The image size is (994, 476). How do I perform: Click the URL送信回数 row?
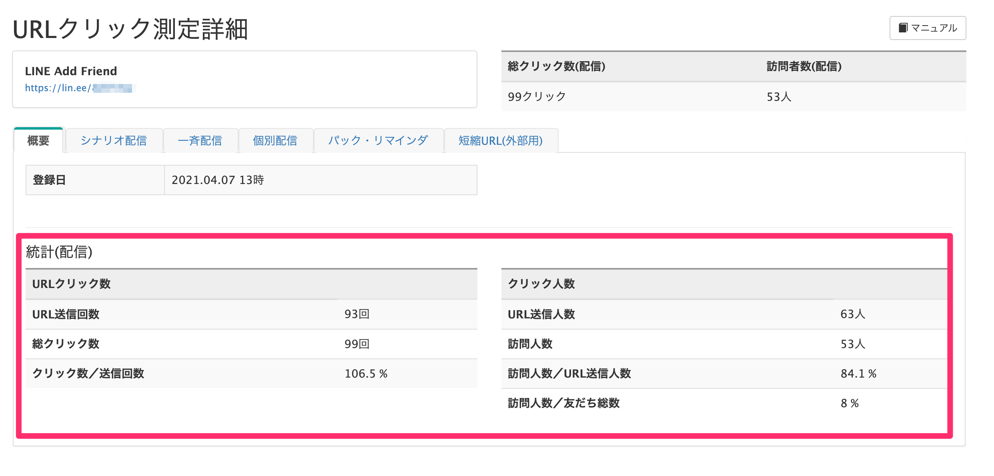[66, 314]
